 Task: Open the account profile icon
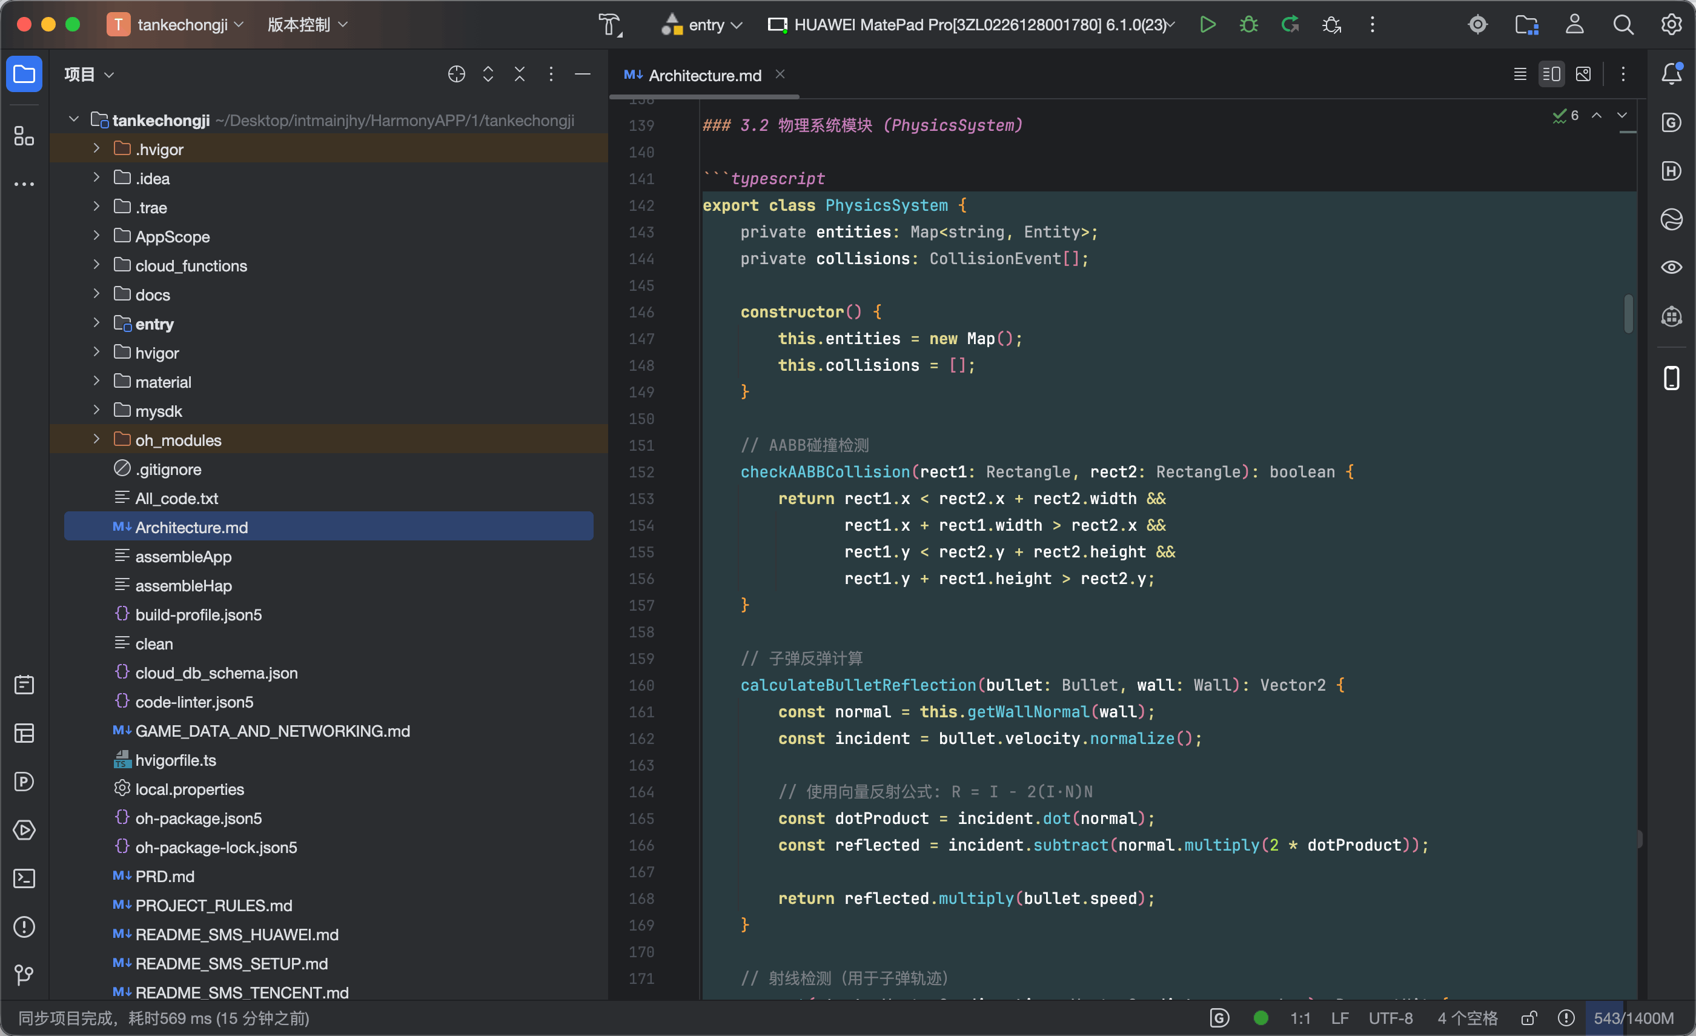(x=1575, y=25)
